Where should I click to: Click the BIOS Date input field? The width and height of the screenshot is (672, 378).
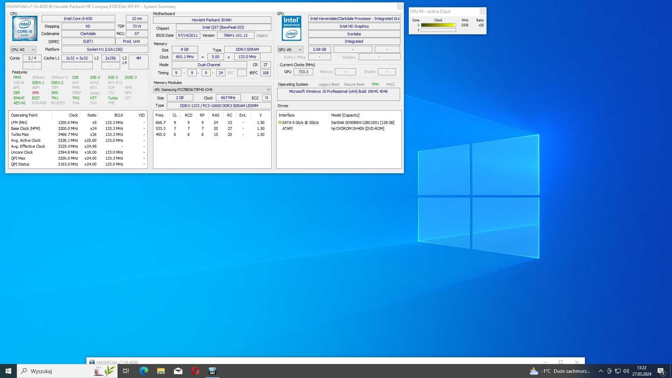coord(188,35)
